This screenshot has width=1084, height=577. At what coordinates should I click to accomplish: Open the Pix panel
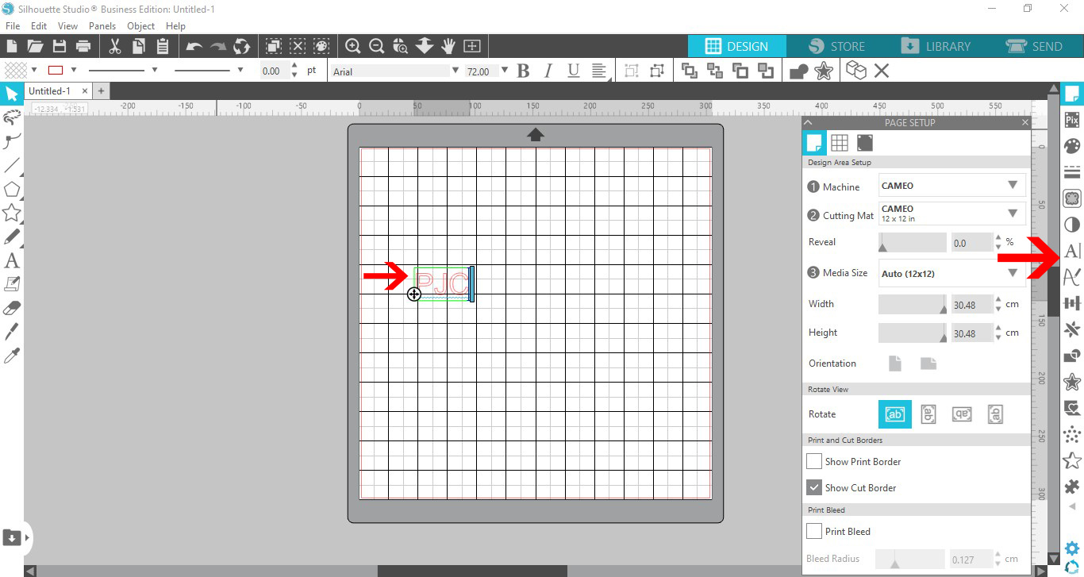pyautogui.click(x=1072, y=120)
